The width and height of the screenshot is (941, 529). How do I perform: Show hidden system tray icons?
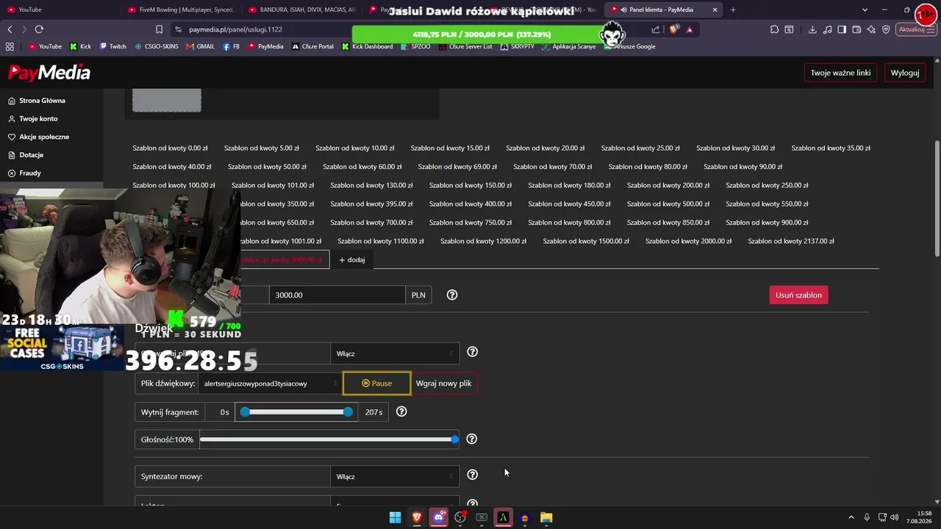[851, 517]
